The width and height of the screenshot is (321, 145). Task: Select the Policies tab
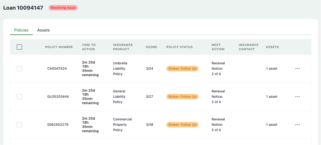pyautogui.click(x=21, y=30)
